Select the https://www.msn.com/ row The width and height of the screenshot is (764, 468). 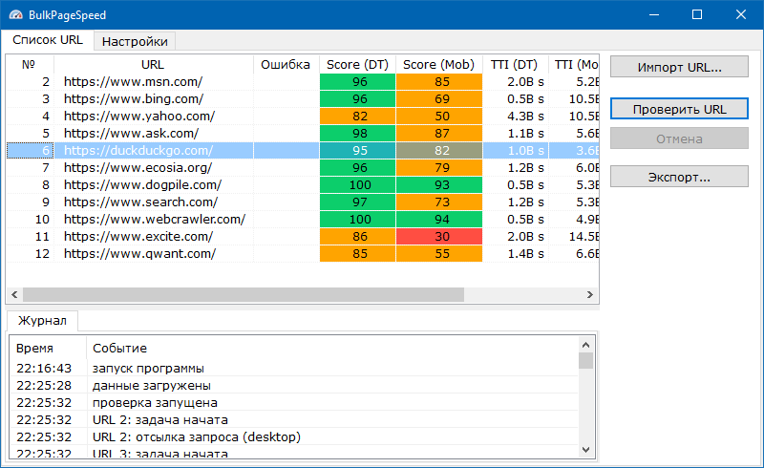click(303, 82)
